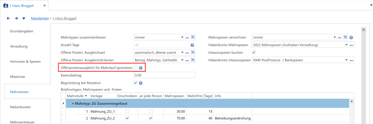Image resolution: width=373 pixels, height=124 pixels.
Task: Click ellipsis icon for Mahntypen zusammenfassen
Action: tap(187, 38)
